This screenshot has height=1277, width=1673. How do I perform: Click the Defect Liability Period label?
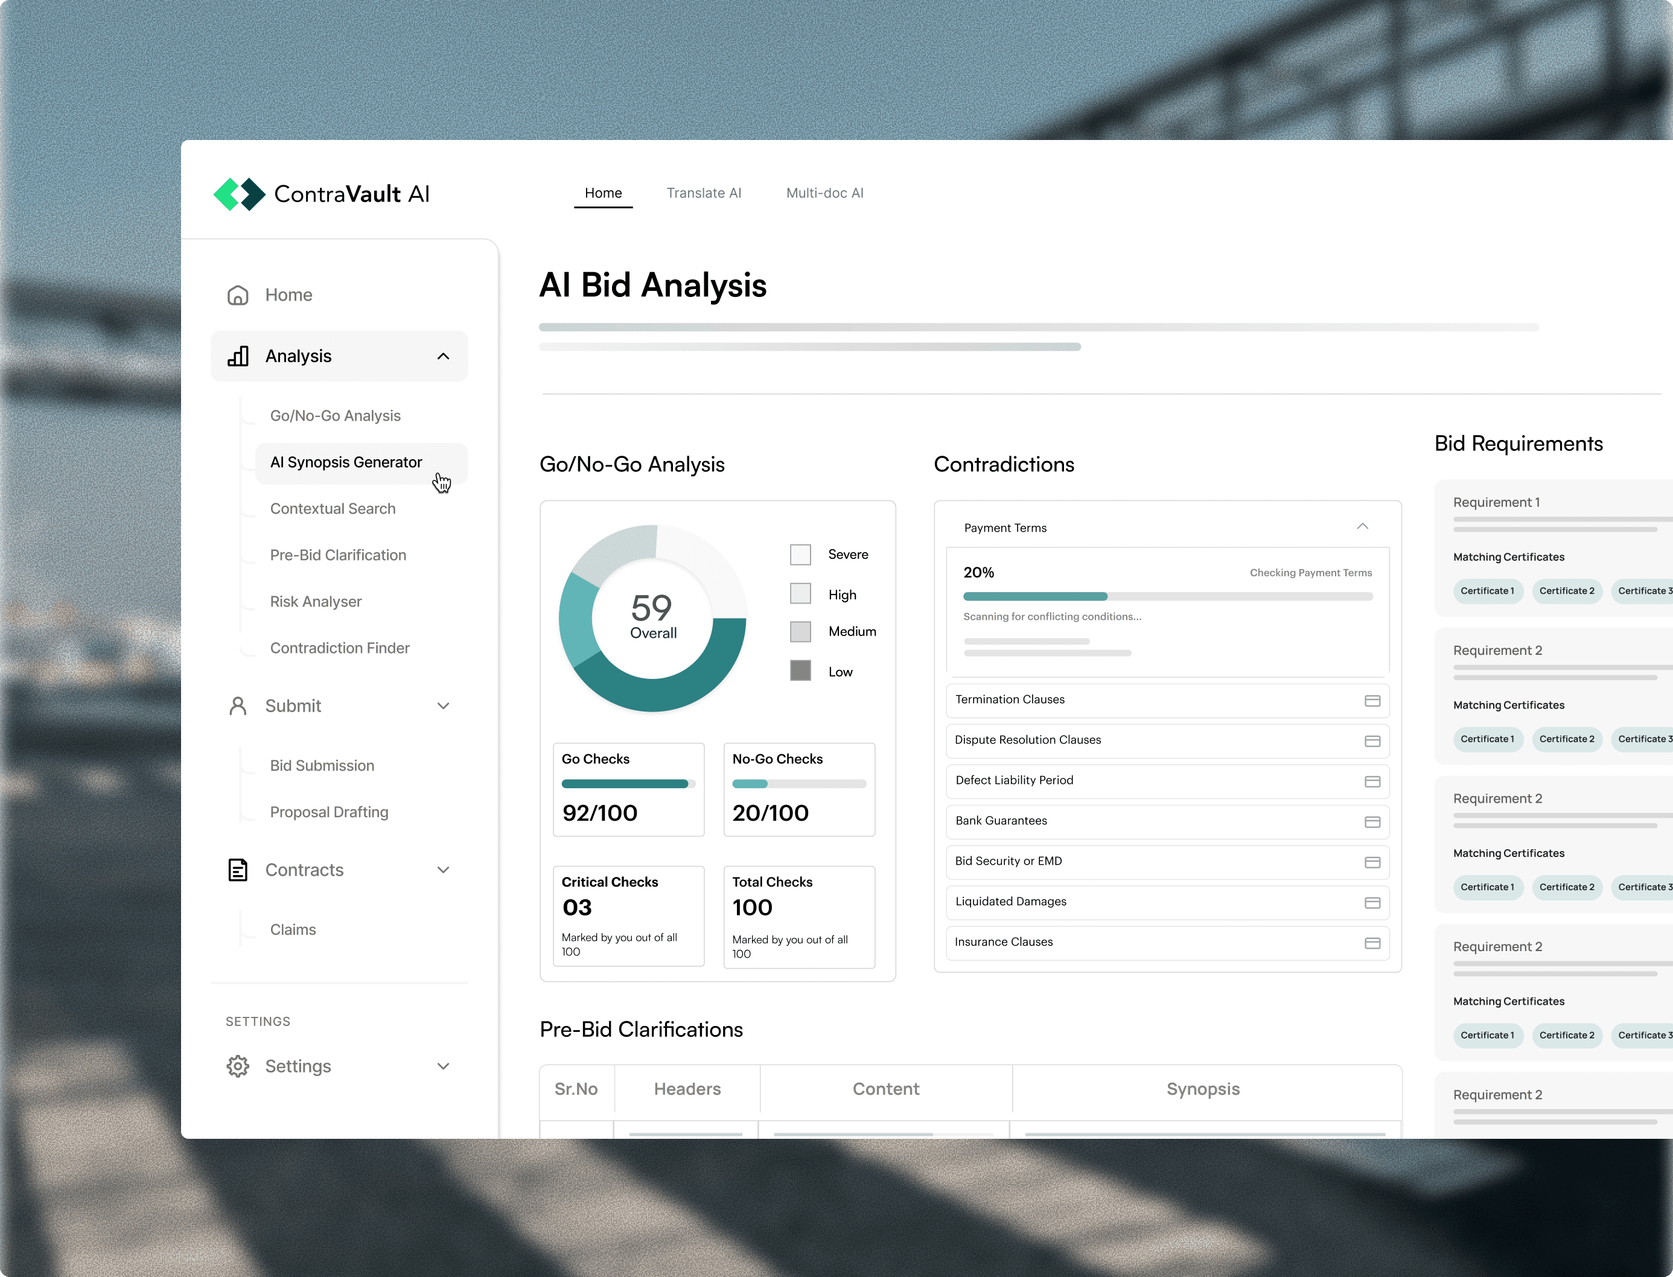pos(1014,780)
